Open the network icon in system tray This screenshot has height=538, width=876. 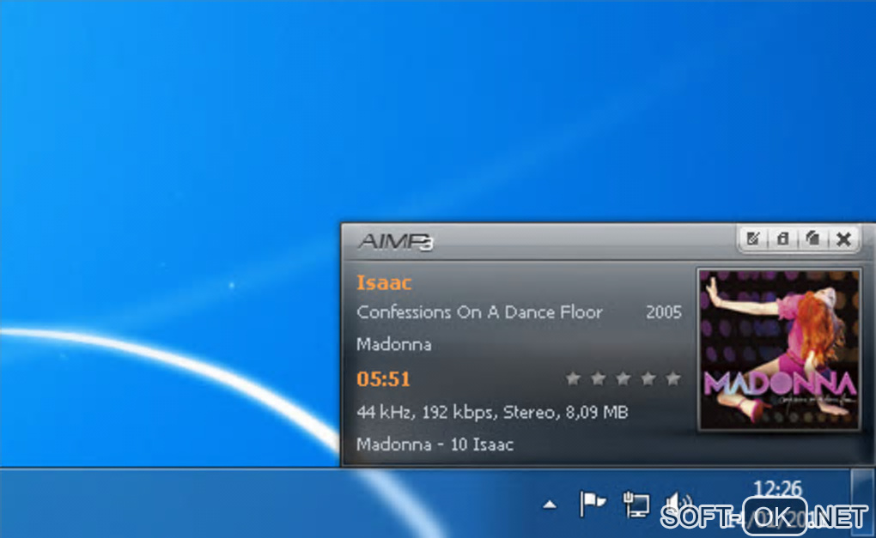[x=636, y=504]
